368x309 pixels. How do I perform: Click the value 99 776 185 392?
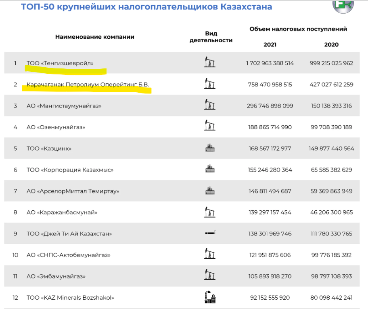click(331, 255)
